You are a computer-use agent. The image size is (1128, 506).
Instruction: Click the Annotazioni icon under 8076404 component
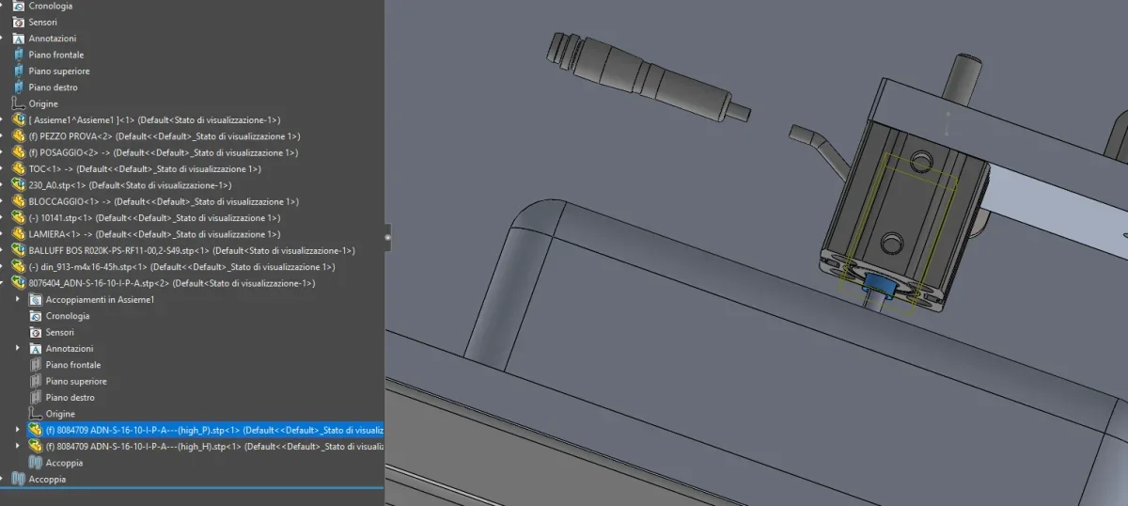[x=36, y=348]
